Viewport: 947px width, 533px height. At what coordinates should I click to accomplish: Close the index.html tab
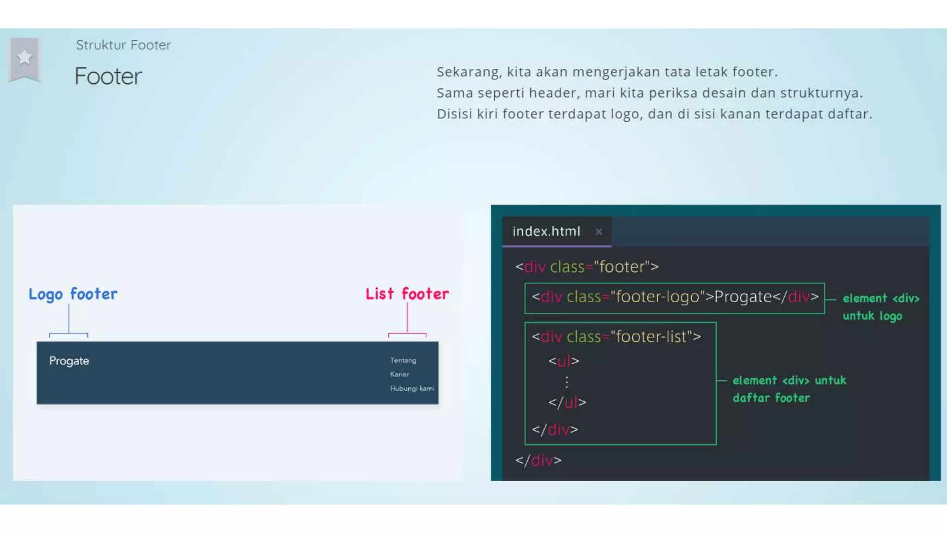pyautogui.click(x=599, y=232)
